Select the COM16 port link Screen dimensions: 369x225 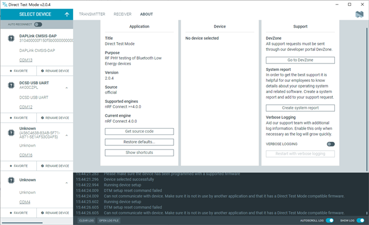pos(25,155)
